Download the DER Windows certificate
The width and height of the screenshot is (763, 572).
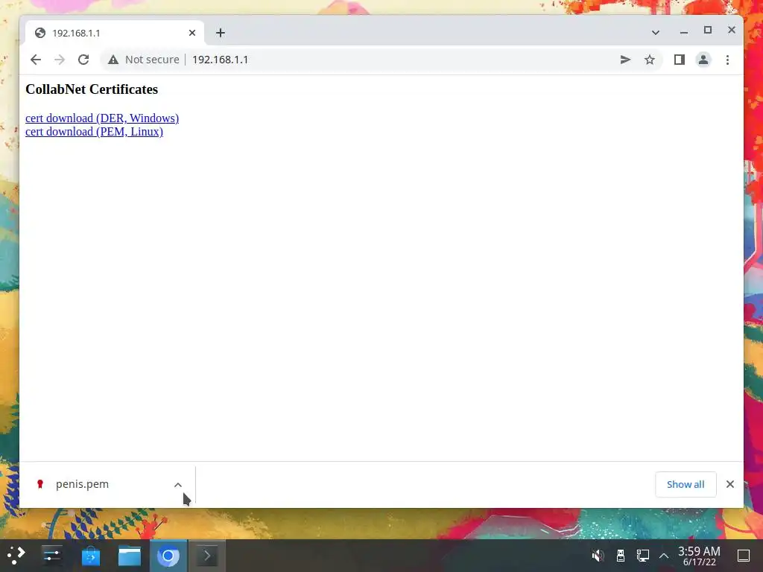coord(102,118)
